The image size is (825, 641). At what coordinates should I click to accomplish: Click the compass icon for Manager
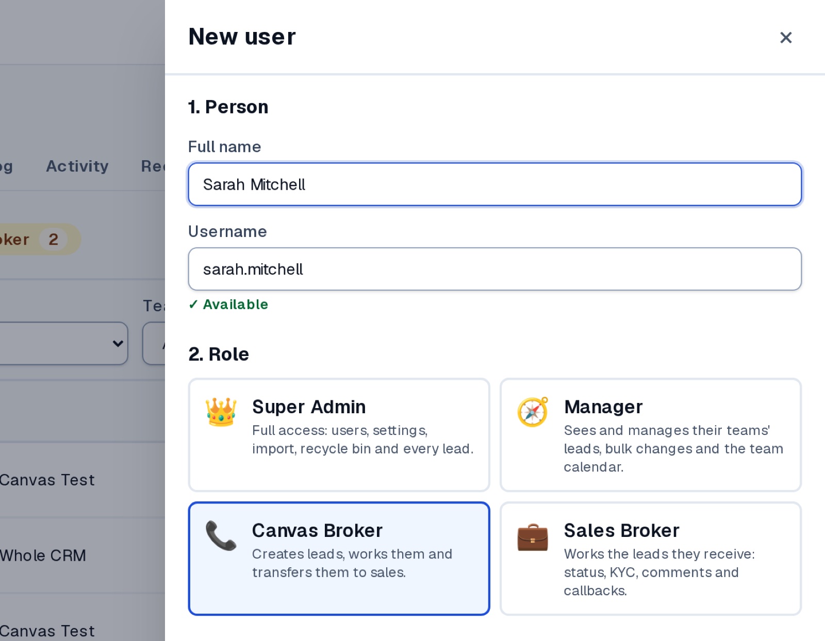pyautogui.click(x=533, y=412)
